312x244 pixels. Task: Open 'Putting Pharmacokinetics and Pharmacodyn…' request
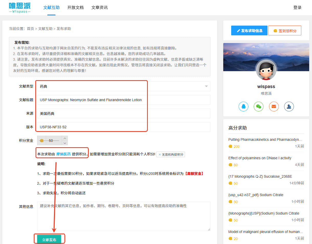(x=265, y=140)
